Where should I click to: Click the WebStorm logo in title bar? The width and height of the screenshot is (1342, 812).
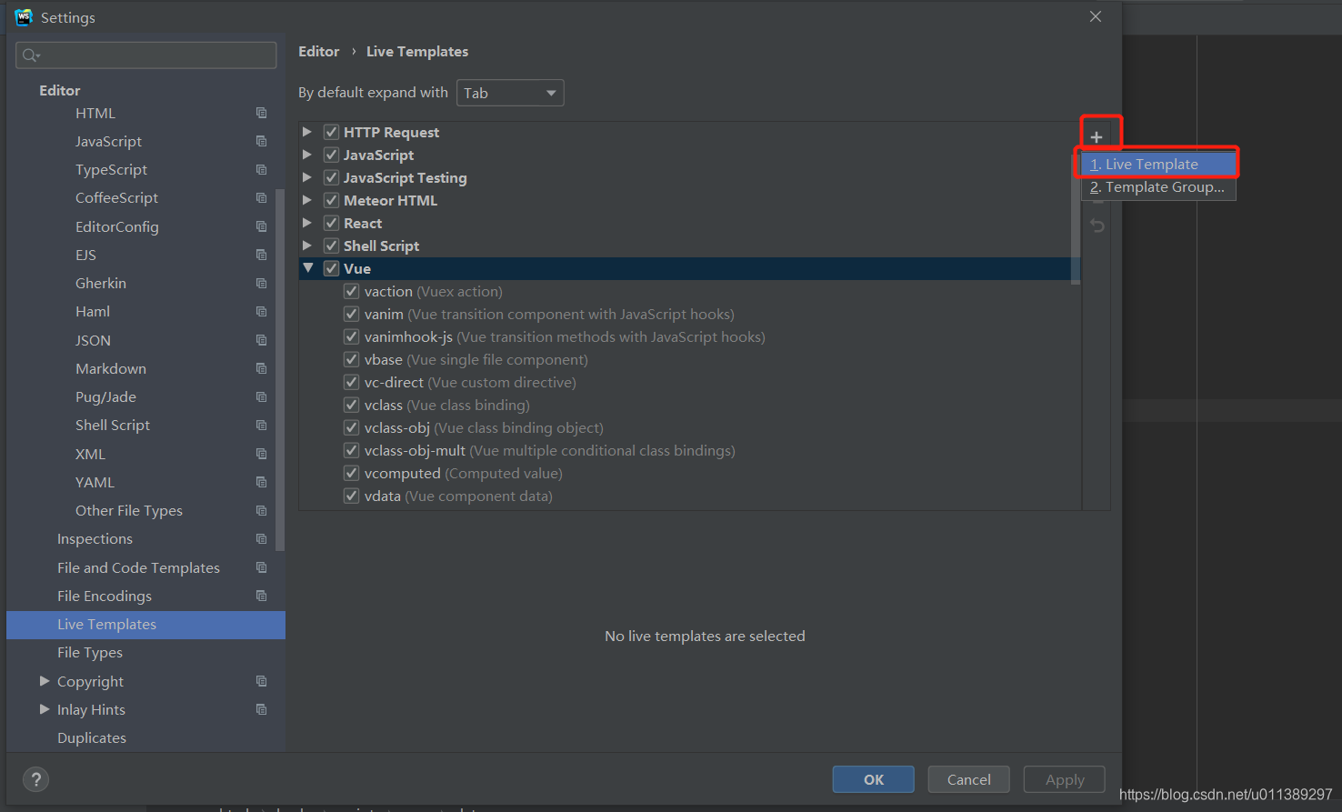[x=24, y=17]
